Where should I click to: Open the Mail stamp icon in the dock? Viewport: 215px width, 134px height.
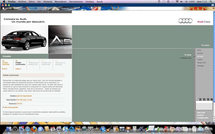(21, 129)
